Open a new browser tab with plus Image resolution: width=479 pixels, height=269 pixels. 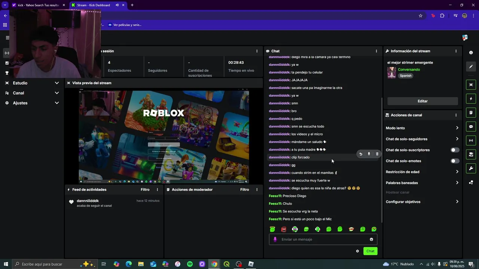pos(132,5)
